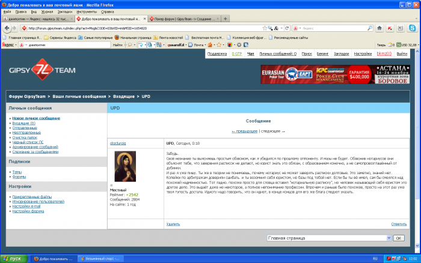Open a new tab with the plus button
The image size is (421, 263).
(226, 19)
